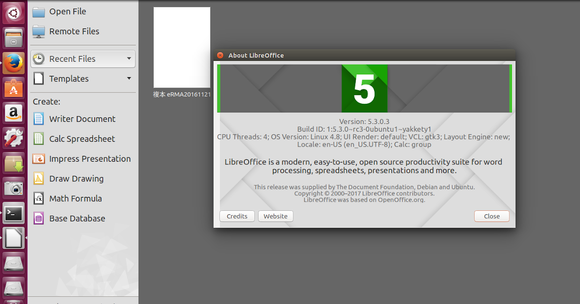This screenshot has width=580, height=304.
Task: Show the Credits in About dialog
Action: (x=237, y=216)
